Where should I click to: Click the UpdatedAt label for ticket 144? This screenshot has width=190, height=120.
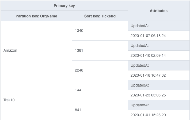(140, 85)
